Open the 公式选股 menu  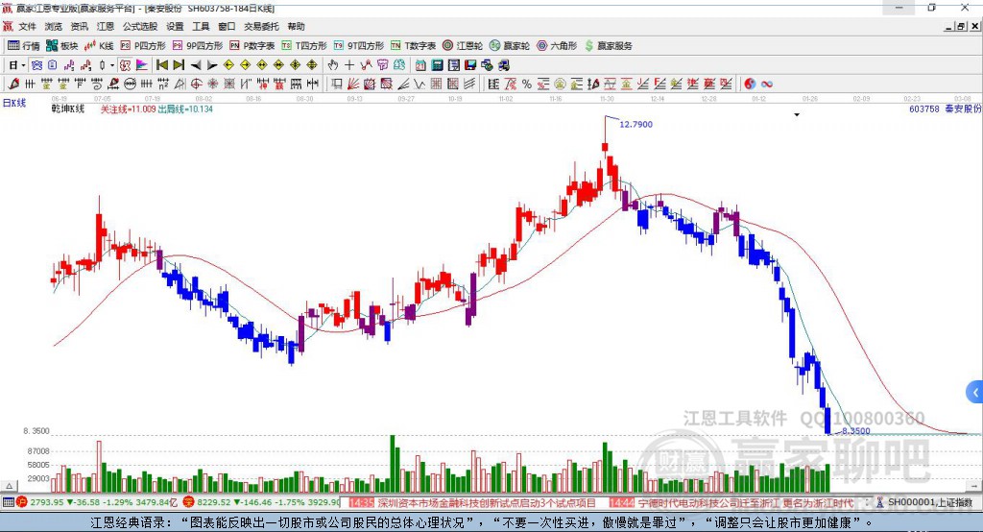[x=140, y=26]
